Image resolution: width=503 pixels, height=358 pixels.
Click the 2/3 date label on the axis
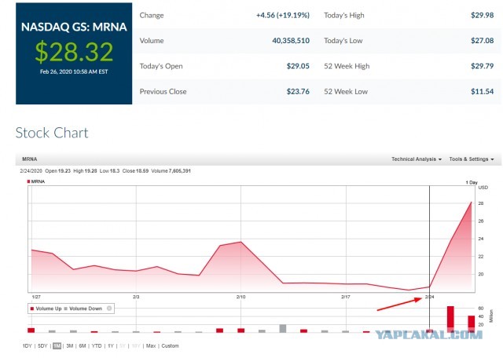[136, 297]
